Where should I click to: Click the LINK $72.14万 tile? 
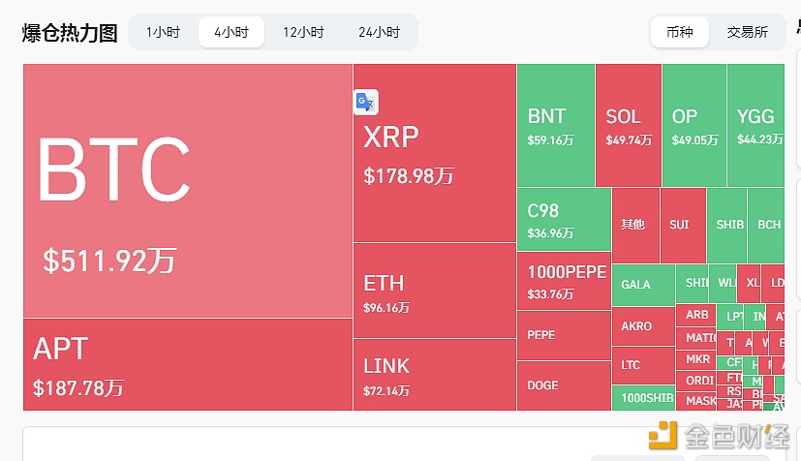pos(435,375)
